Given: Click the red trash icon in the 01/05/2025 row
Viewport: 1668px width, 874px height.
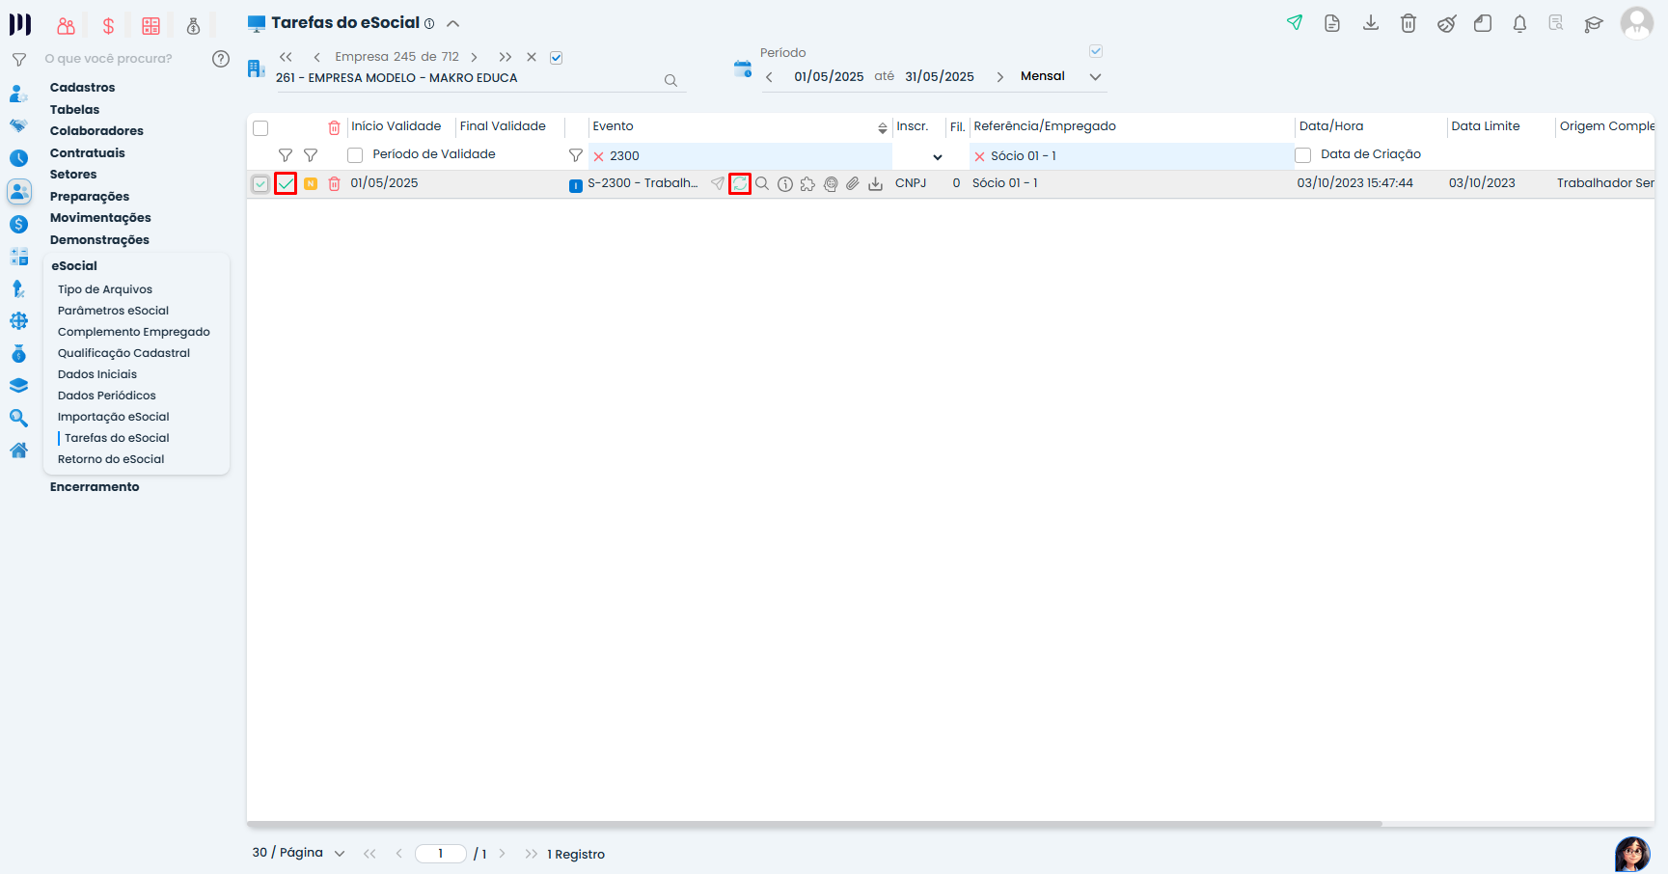Looking at the screenshot, I should click(x=334, y=183).
